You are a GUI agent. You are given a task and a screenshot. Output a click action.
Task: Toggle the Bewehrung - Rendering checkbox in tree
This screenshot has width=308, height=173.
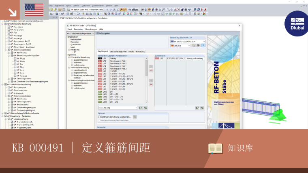(6, 116)
